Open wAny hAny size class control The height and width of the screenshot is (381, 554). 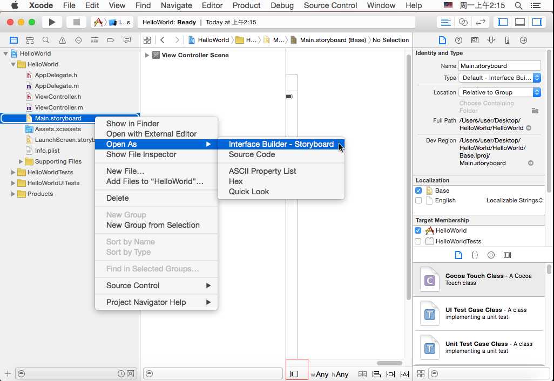point(329,374)
